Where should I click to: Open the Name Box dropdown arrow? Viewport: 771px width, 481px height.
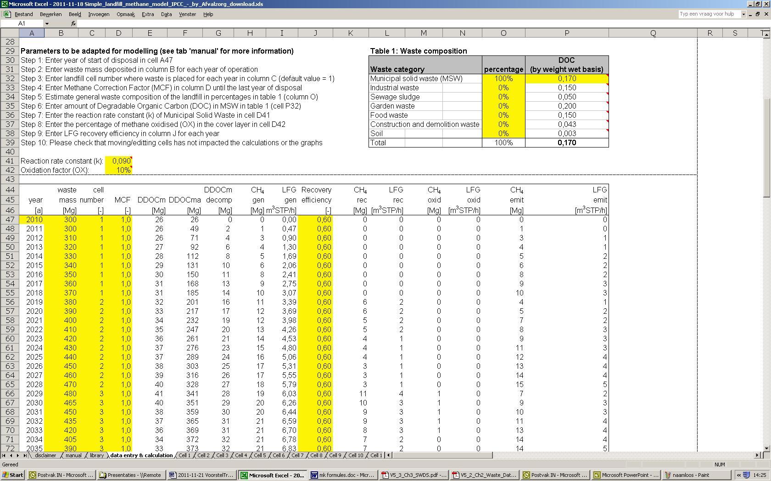click(47, 23)
